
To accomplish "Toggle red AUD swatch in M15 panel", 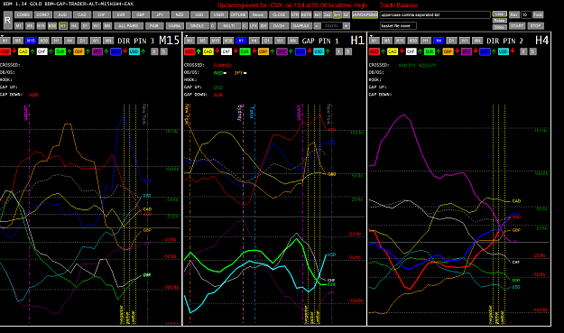I will point(5,51).
